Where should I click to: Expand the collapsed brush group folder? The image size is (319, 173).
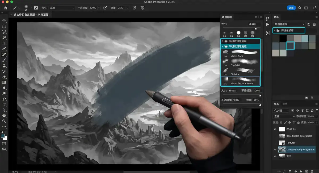point(223,41)
